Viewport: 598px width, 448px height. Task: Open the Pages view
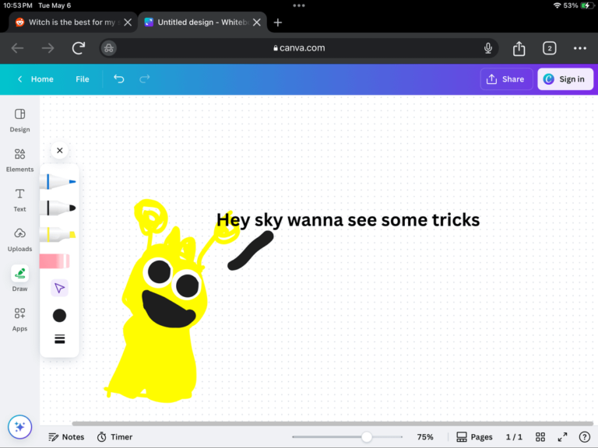pyautogui.click(x=474, y=437)
